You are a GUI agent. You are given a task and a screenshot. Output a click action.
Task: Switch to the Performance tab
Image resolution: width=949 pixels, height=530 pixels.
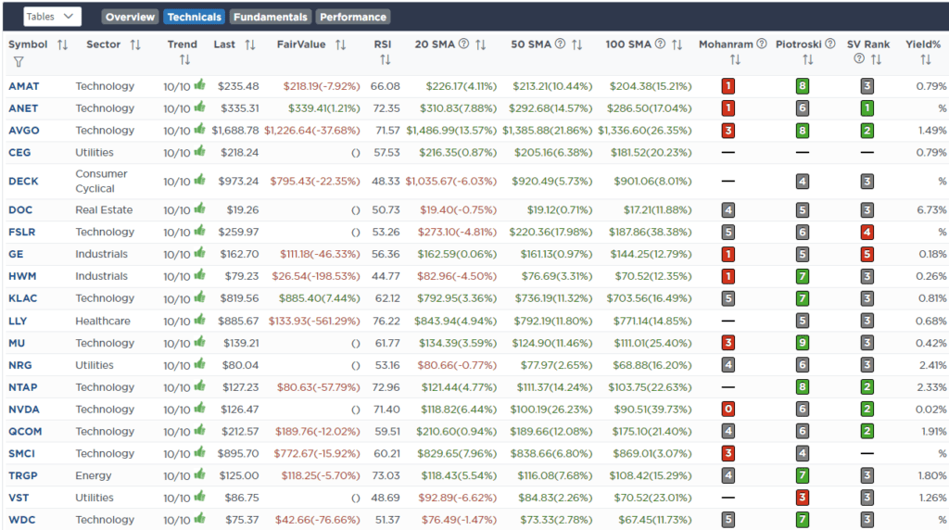click(353, 17)
